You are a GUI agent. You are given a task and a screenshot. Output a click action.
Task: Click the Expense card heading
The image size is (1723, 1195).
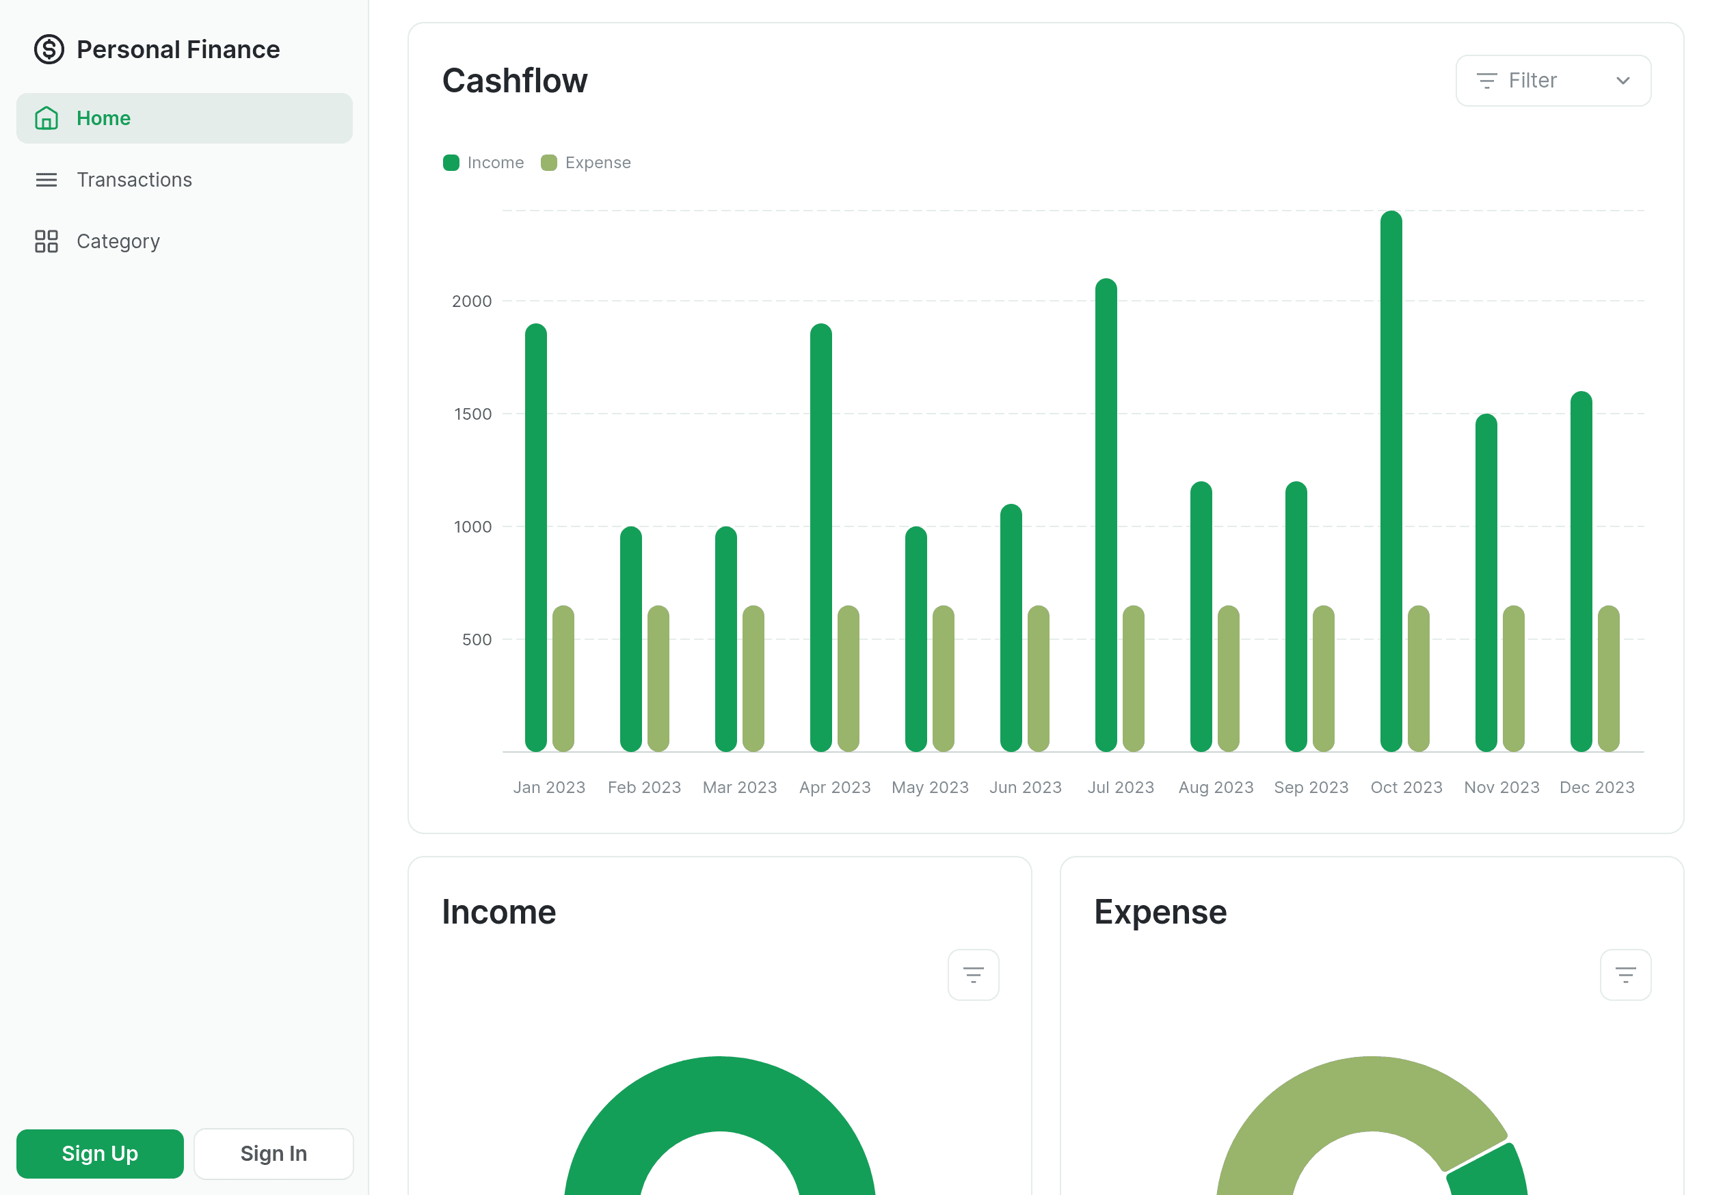pos(1160,911)
